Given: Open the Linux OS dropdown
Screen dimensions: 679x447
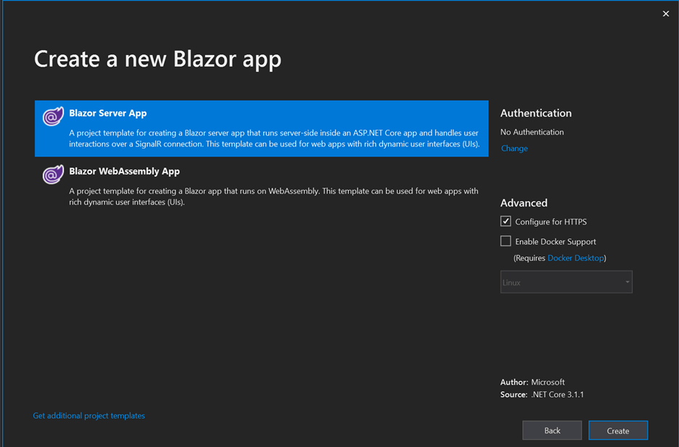Looking at the screenshot, I should click(x=559, y=283).
